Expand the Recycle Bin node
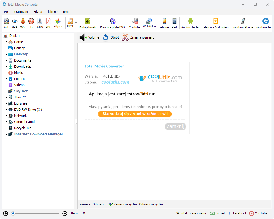The height and width of the screenshot is (219, 274). tap(6, 128)
